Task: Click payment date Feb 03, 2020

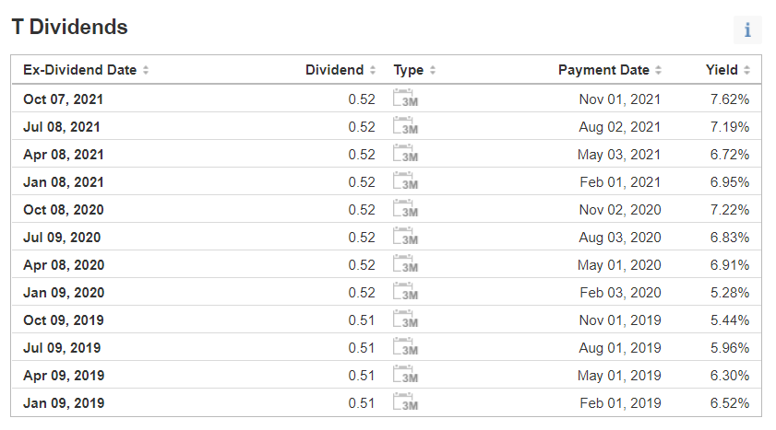Action: click(x=621, y=293)
